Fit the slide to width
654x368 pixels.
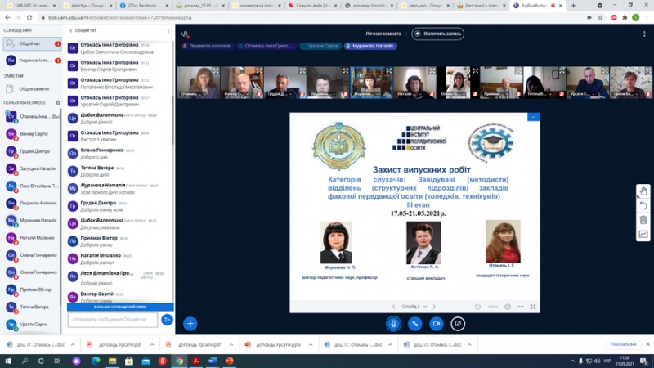pos(521,307)
